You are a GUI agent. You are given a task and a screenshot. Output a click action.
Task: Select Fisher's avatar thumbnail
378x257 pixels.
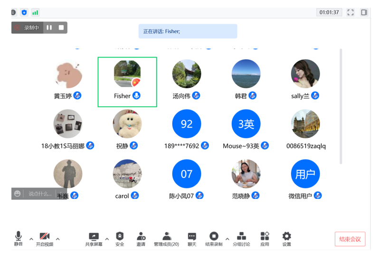tap(127, 74)
